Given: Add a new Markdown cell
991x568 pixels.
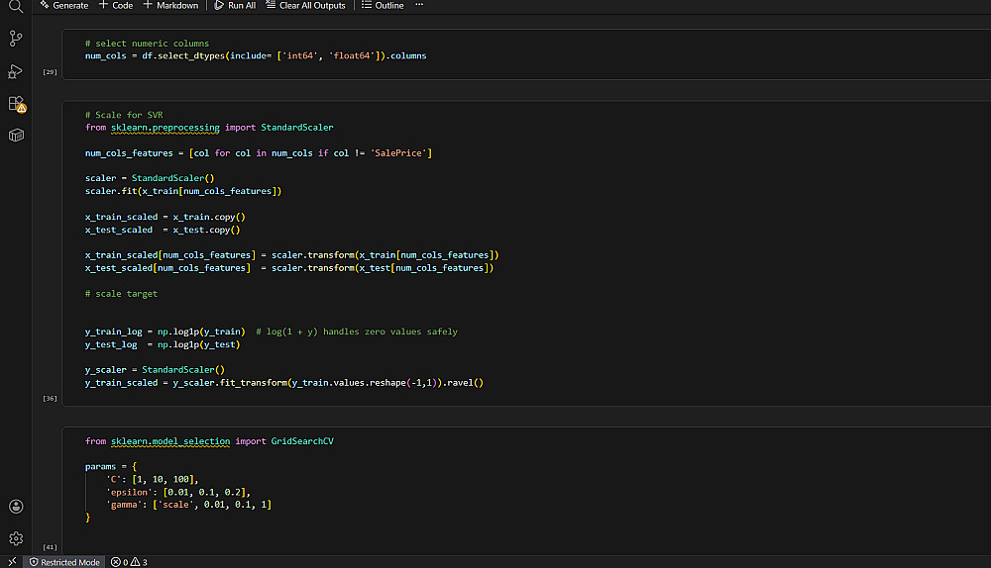Looking at the screenshot, I should click(x=170, y=6).
